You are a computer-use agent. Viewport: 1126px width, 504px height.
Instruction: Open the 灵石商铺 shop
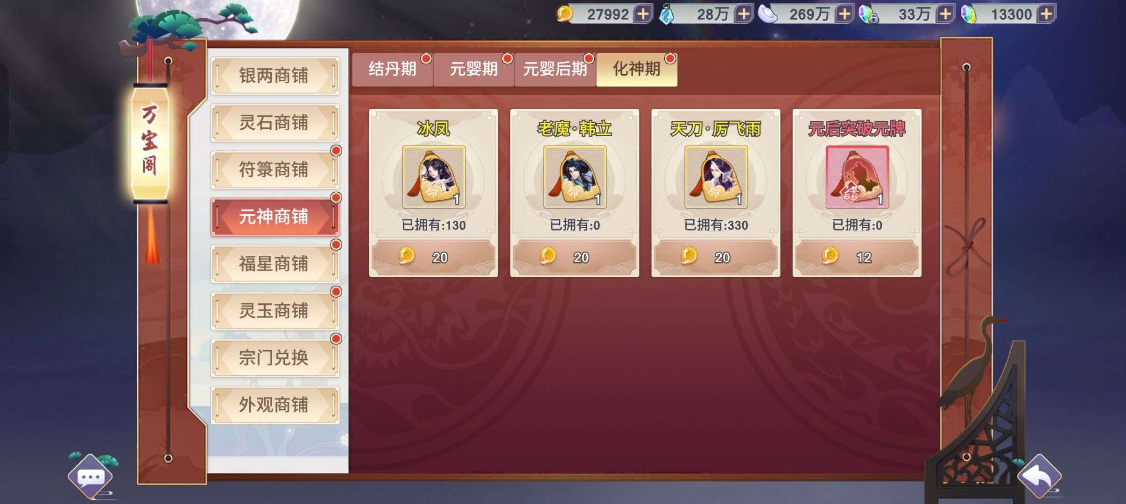(274, 123)
